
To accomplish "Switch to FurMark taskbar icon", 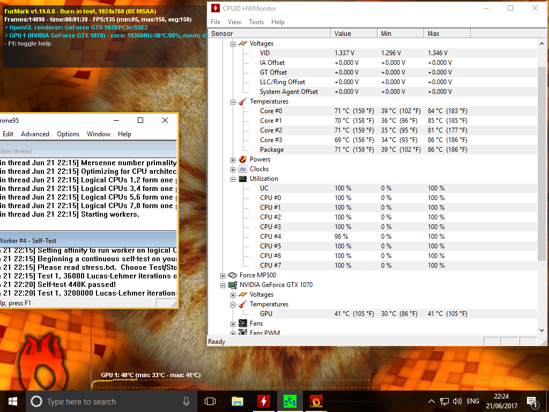I will point(316,401).
